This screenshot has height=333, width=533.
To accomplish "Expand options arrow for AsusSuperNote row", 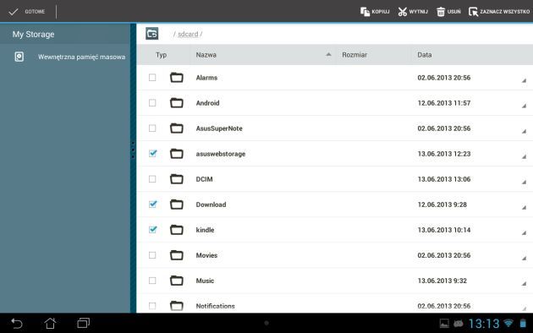I will point(525,131).
